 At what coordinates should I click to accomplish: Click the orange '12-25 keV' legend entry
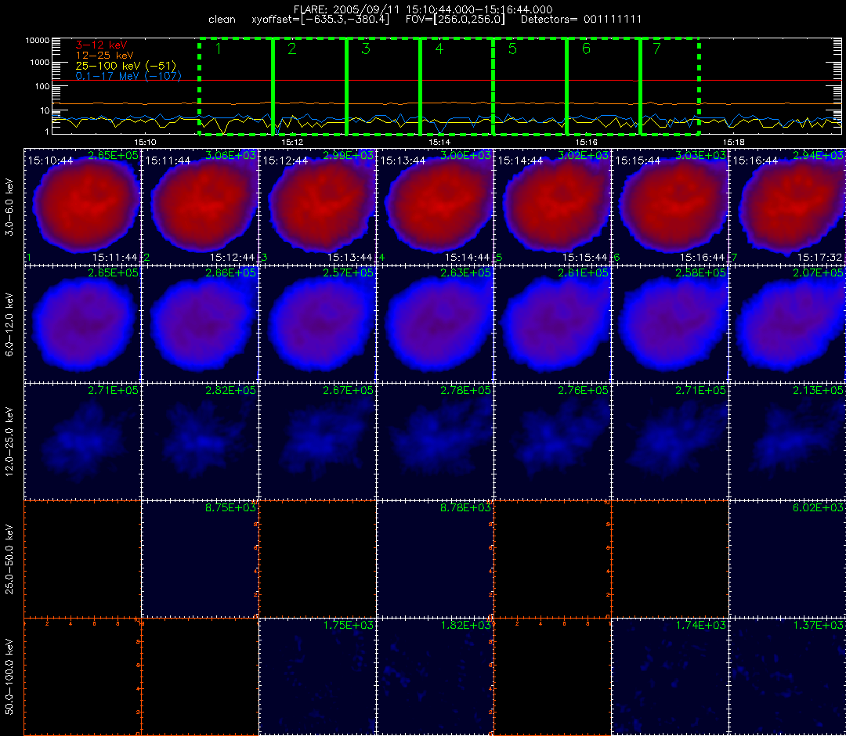click(105, 56)
